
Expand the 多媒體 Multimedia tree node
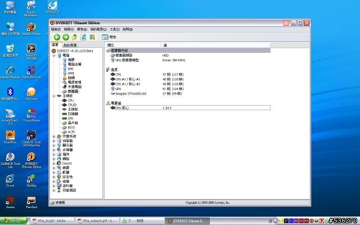click(x=54, y=150)
